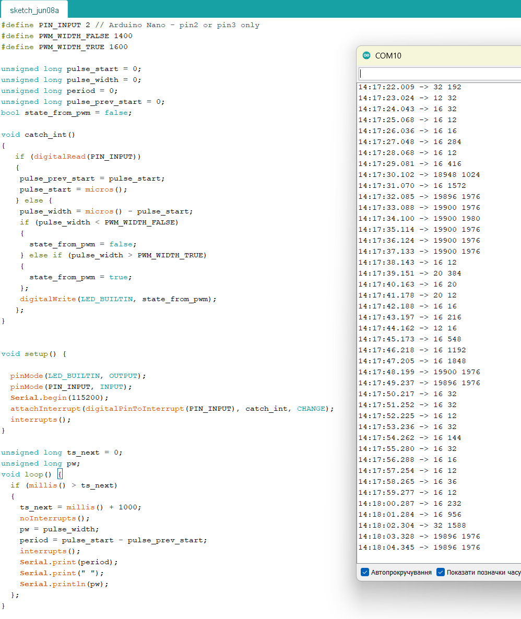Click serial line 14:17:39.151 -> 20 384
Screen dimensions: 521x619
pos(410,273)
